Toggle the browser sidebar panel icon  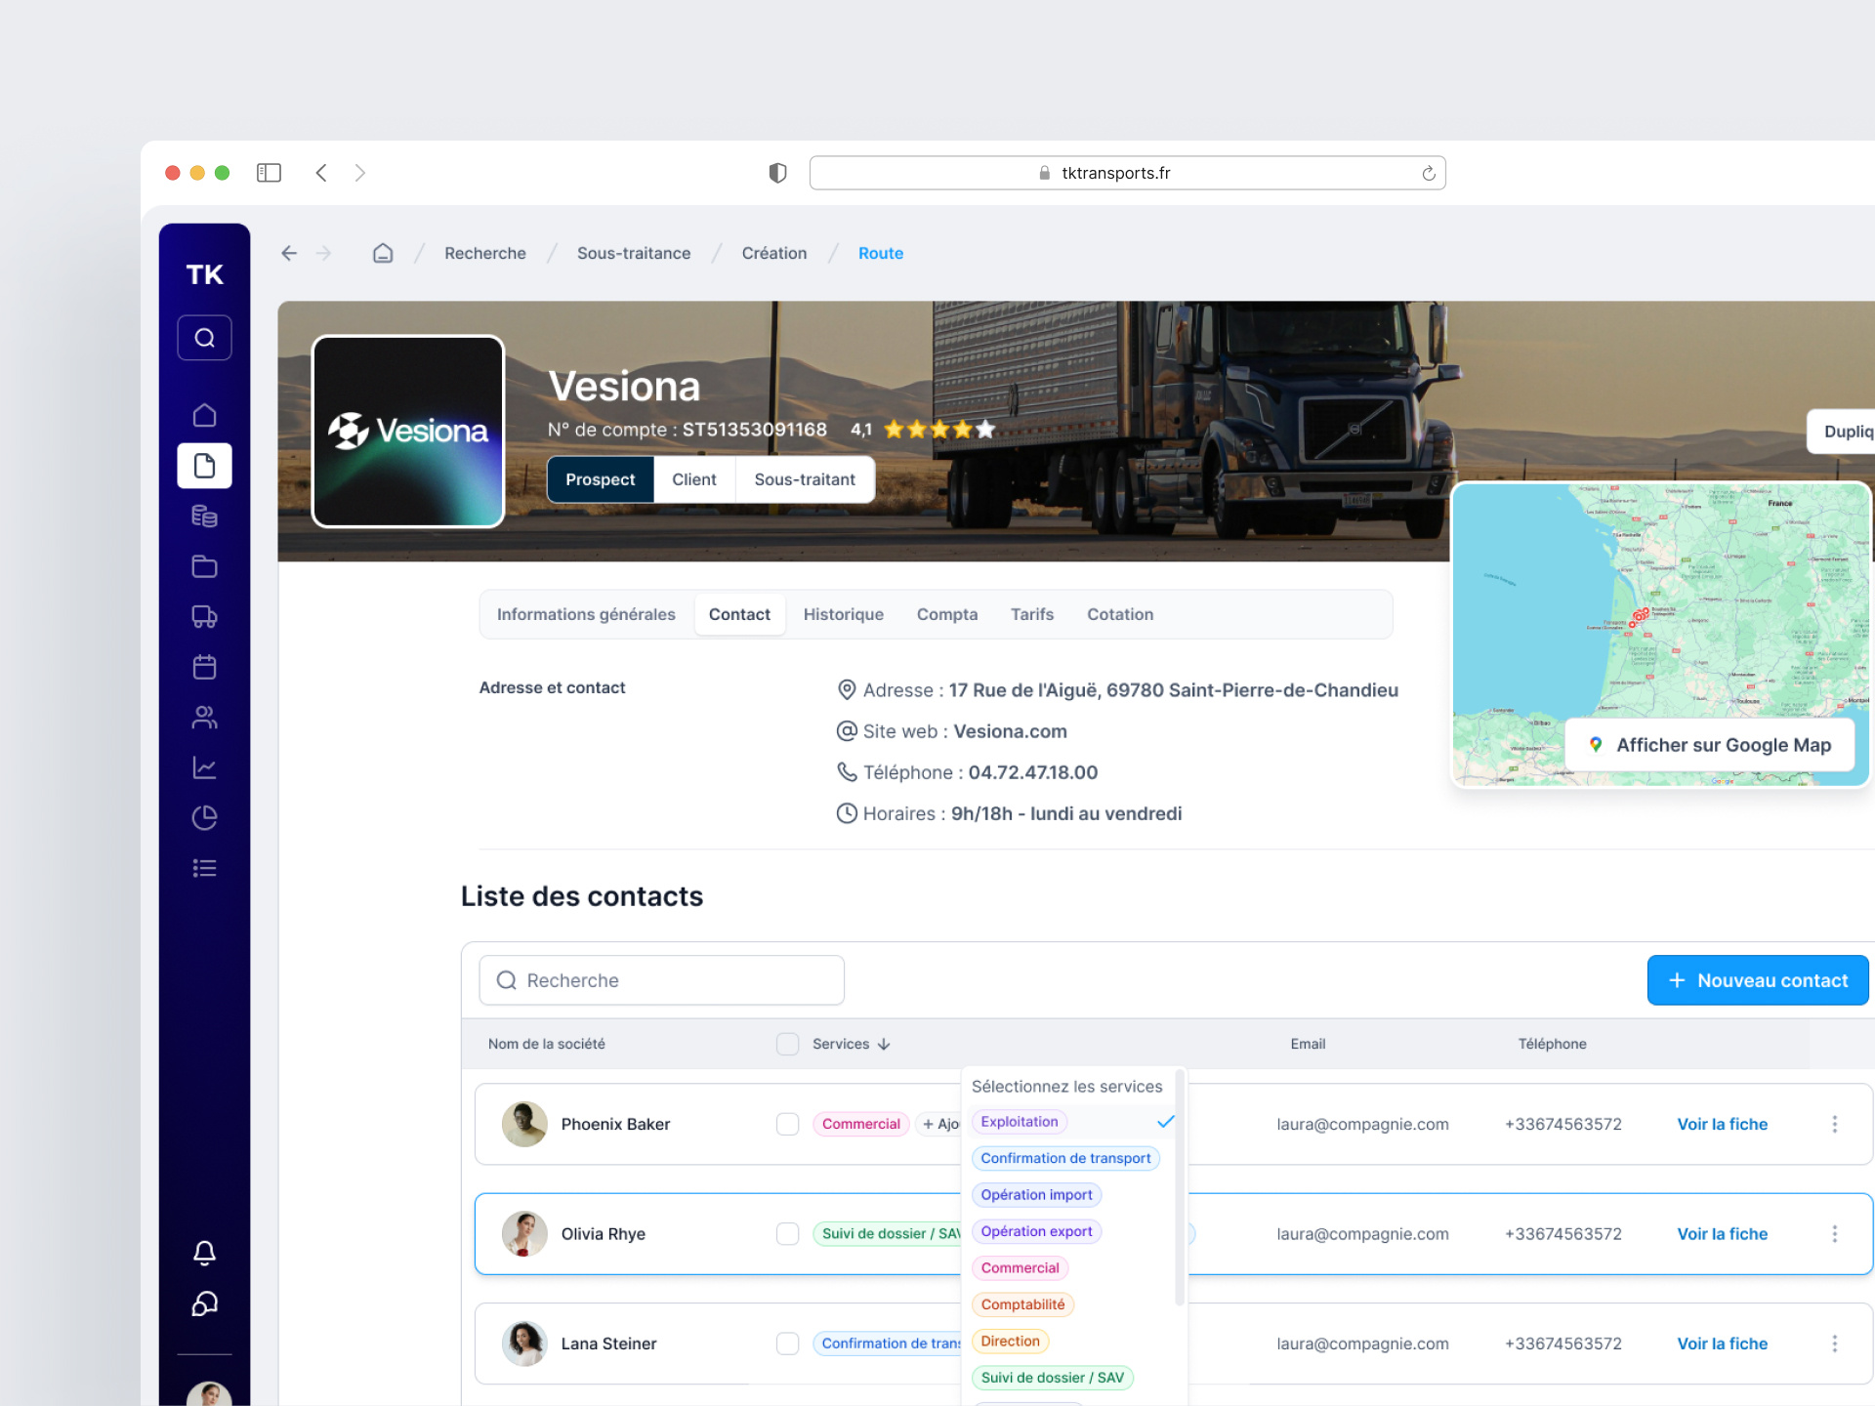(x=269, y=173)
